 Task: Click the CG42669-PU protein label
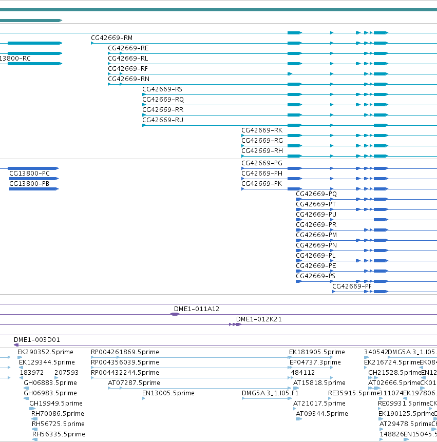pos(316,215)
